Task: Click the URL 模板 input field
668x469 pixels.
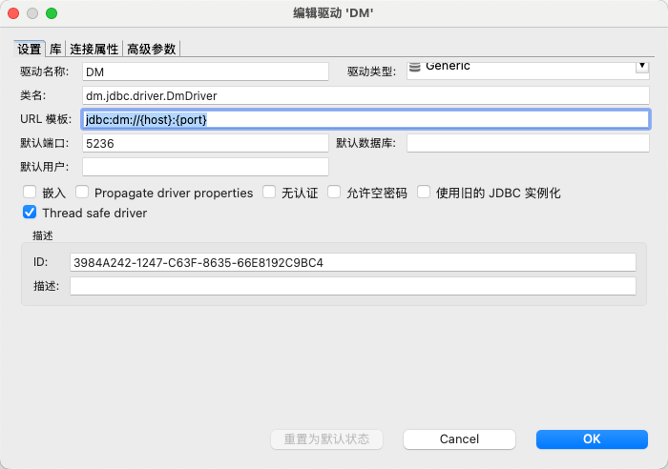Action: (365, 119)
